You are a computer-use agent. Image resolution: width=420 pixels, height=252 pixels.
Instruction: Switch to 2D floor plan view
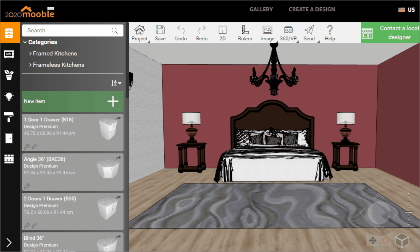[223, 33]
